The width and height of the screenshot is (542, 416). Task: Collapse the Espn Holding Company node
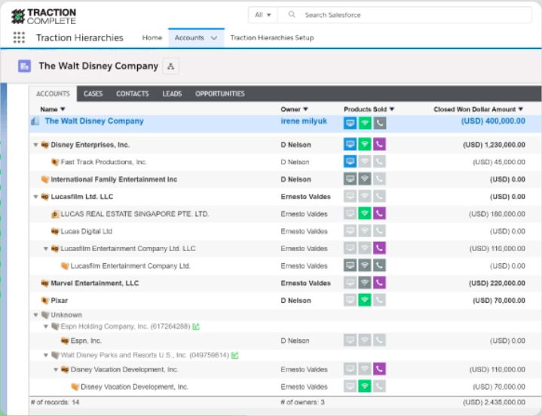tap(46, 326)
